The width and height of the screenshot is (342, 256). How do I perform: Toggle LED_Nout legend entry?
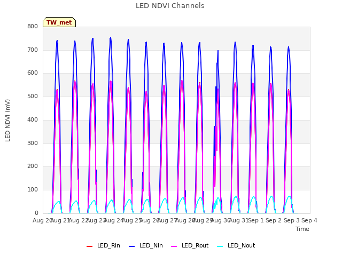click(x=236, y=246)
